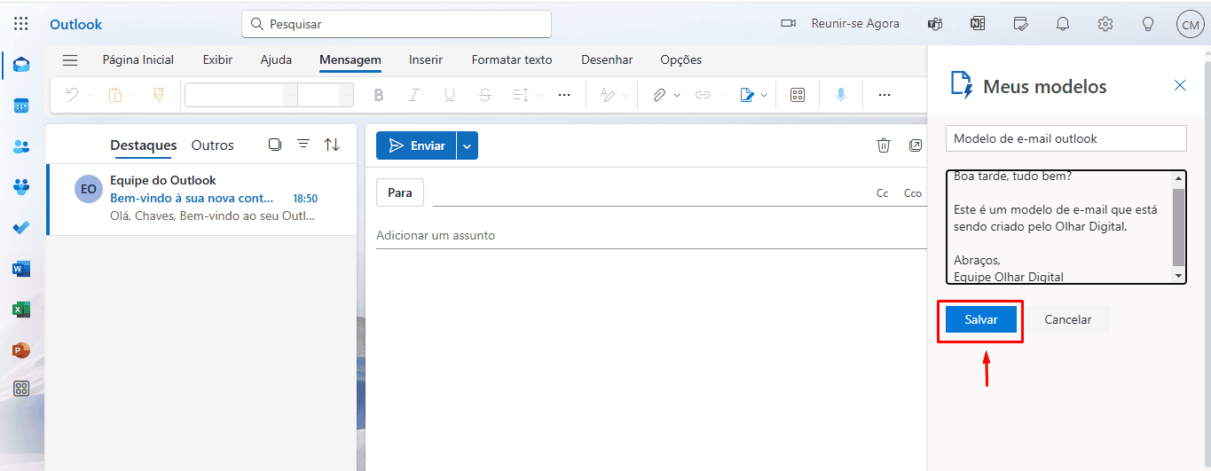This screenshot has height=471, width=1211.
Task: Click the select messages icon
Action: click(274, 144)
